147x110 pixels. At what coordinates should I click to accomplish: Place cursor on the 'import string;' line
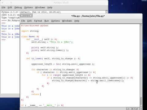click(x=30, y=31)
